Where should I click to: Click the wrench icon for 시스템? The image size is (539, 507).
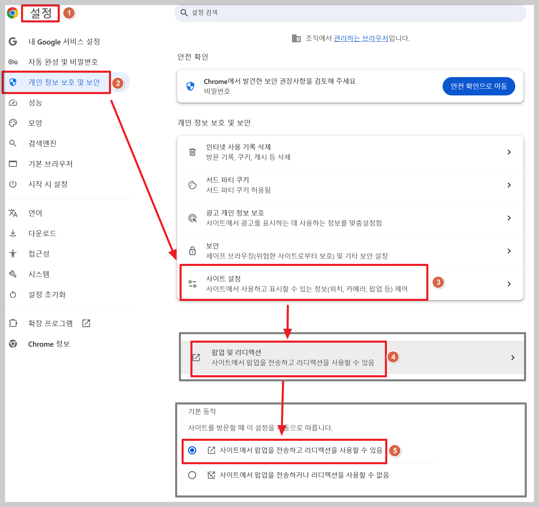coord(13,274)
